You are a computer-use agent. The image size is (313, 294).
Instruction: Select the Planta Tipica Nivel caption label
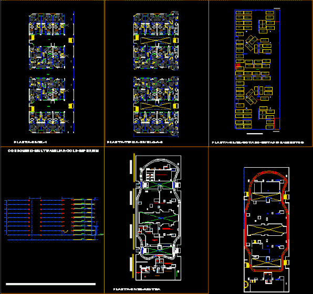click(135, 142)
